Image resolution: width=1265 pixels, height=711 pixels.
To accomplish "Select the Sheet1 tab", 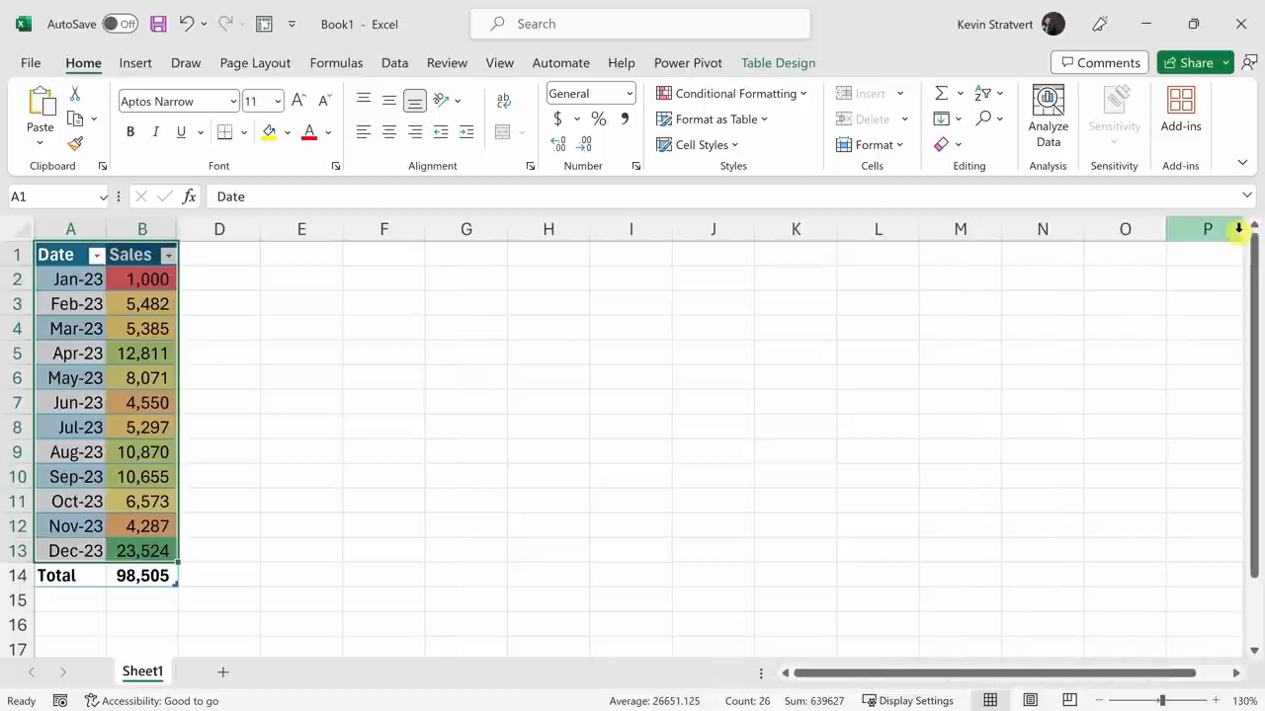I will point(142,671).
